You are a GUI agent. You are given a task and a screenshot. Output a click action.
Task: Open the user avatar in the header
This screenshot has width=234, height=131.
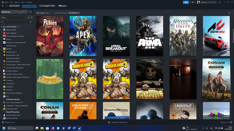point(198,2)
